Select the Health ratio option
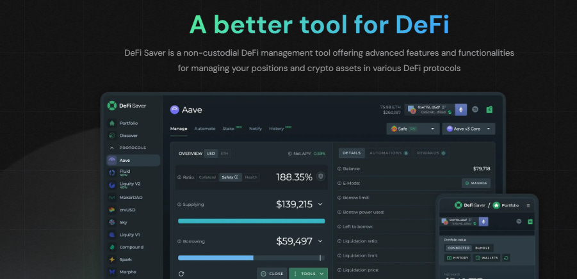Viewport: 577px width, 279px height. [251, 177]
